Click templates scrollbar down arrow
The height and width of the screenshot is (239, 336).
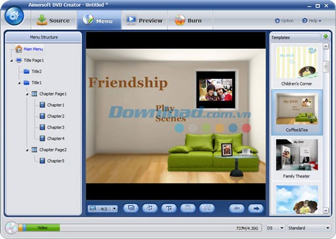[326, 211]
